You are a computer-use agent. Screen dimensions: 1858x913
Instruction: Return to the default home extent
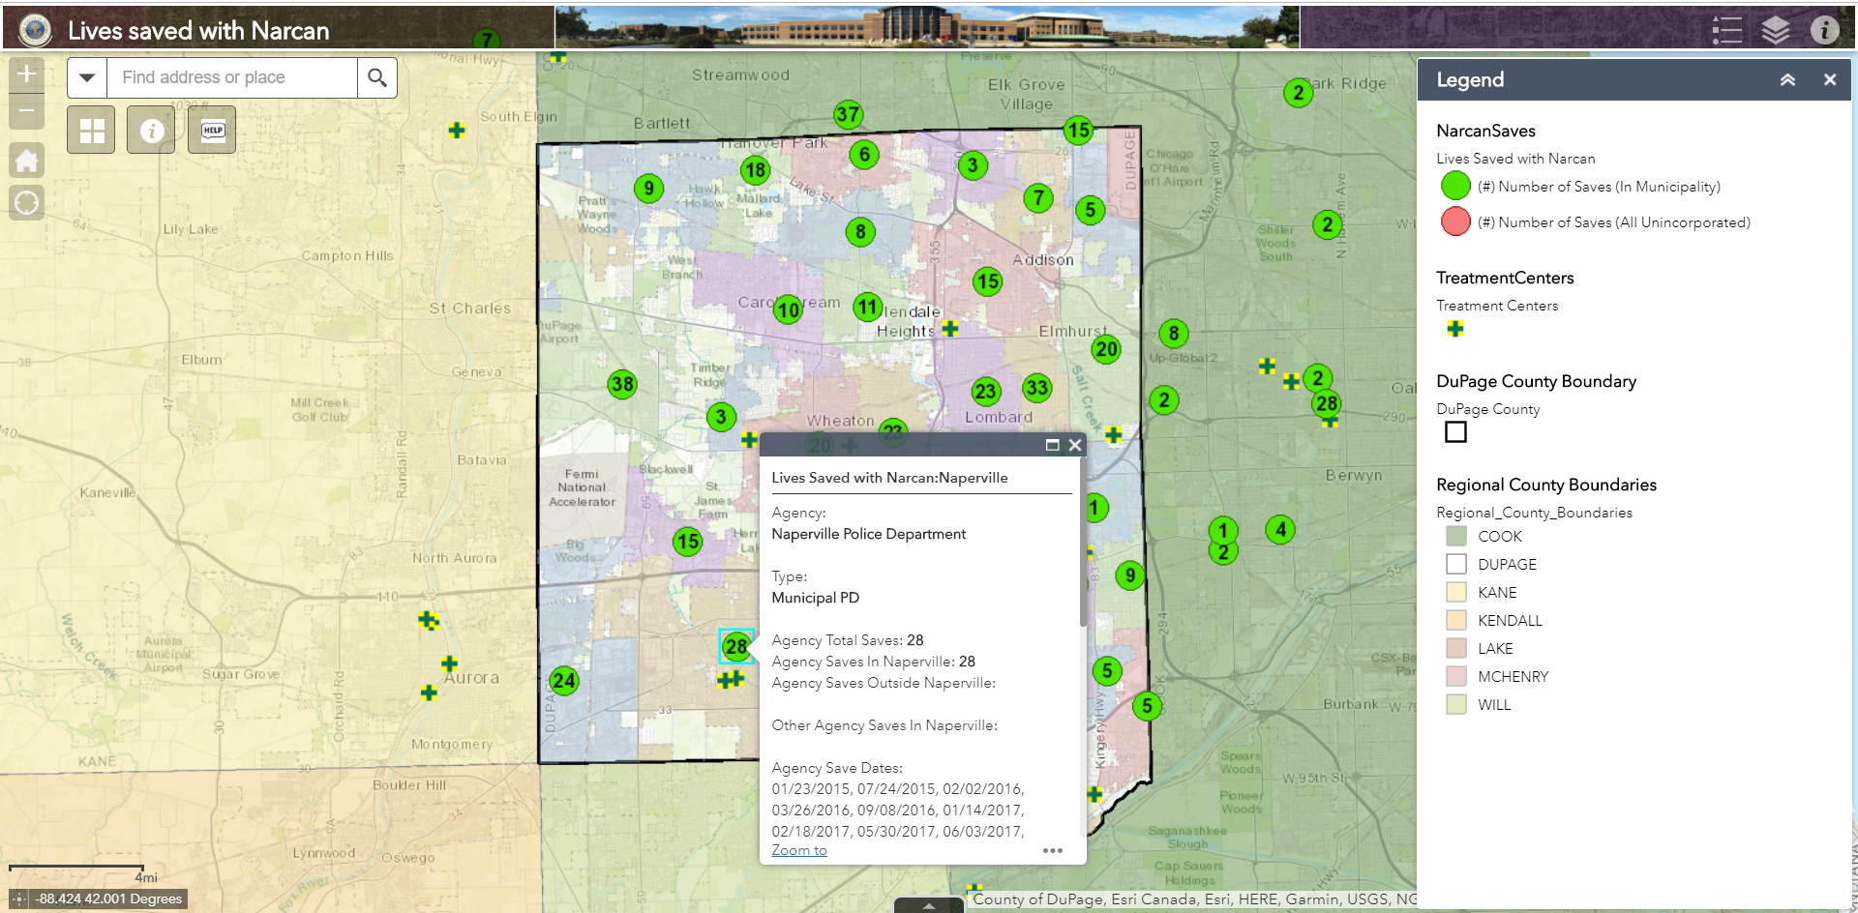26,161
